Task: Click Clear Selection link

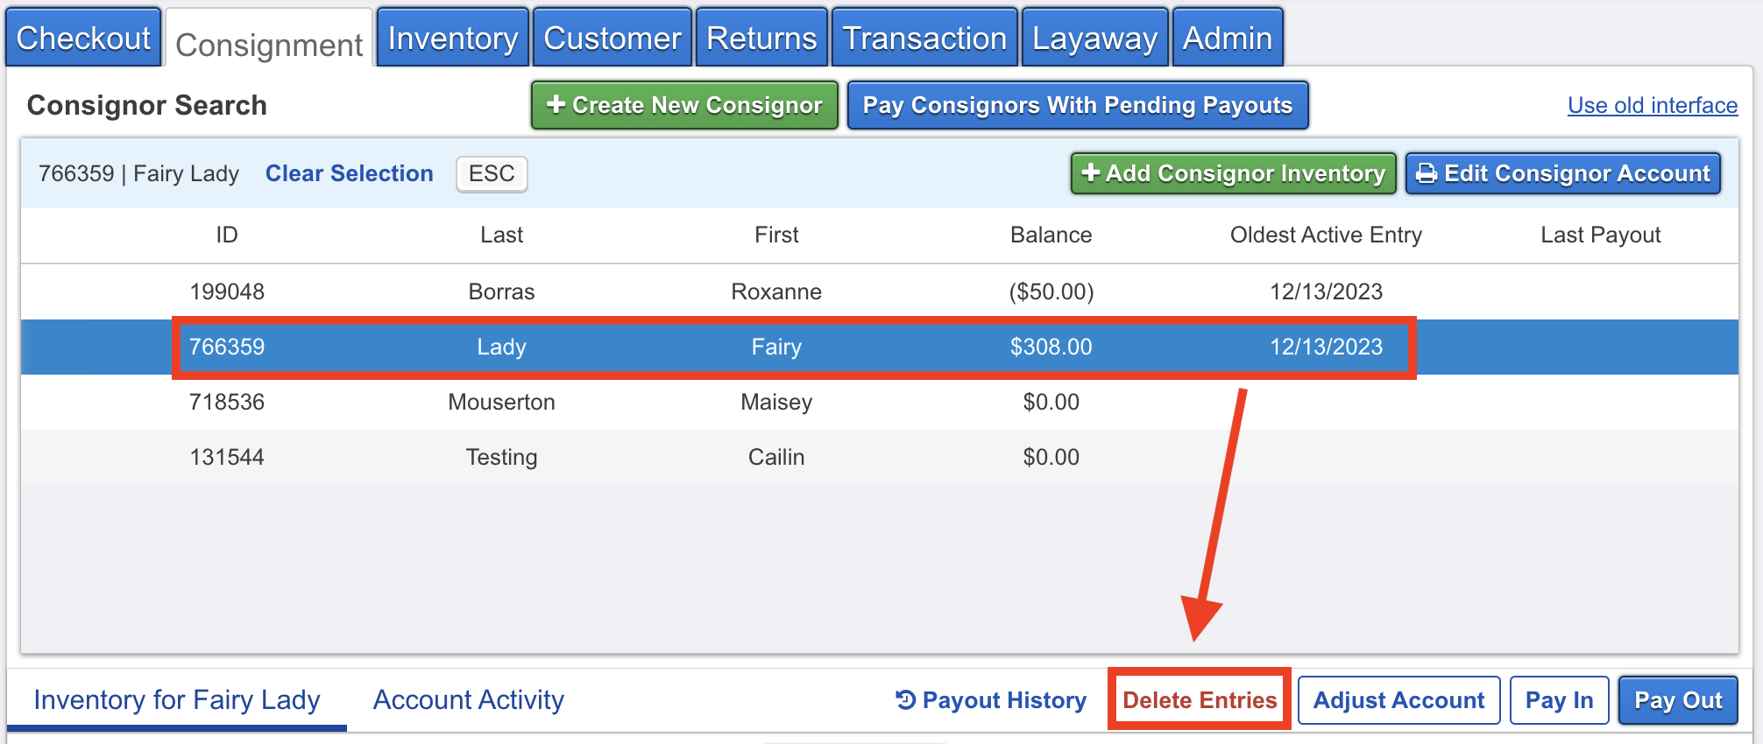Action: [350, 173]
